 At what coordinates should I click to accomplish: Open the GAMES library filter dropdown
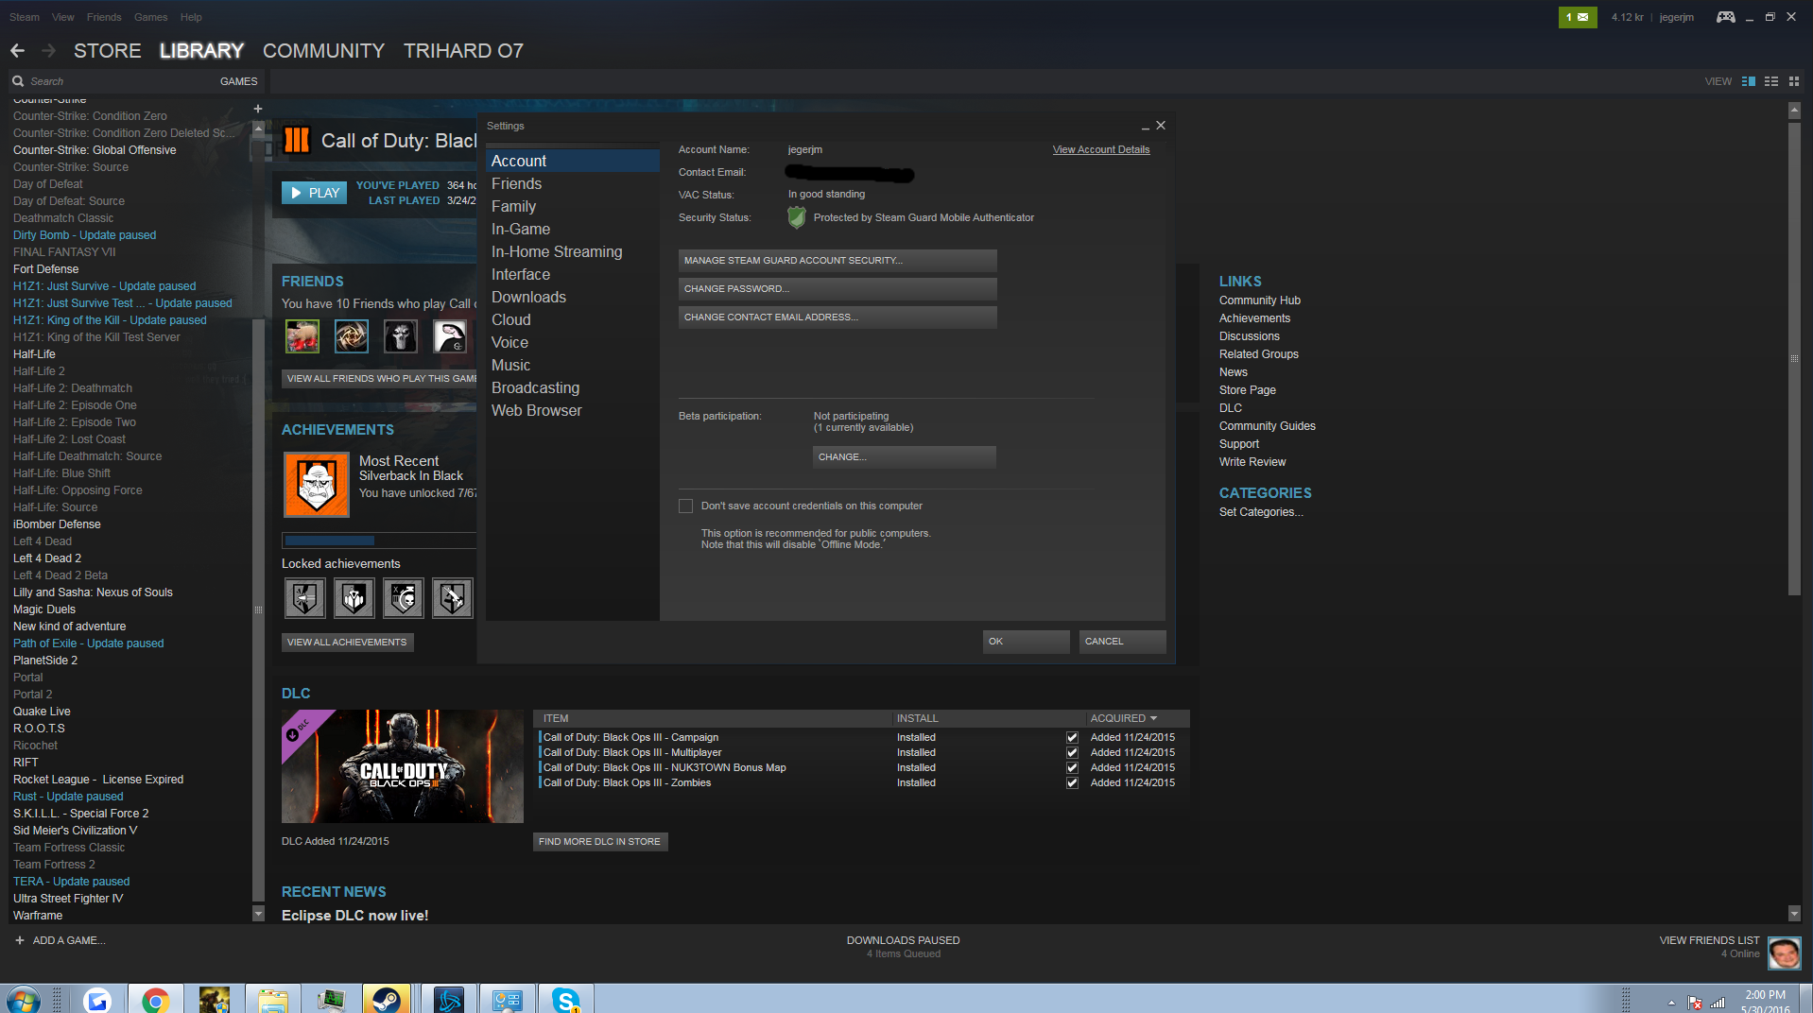[238, 81]
